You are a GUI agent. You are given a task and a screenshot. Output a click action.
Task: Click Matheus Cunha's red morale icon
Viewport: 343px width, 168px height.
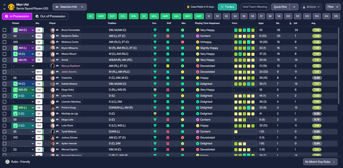pyautogui.click(x=182, y=42)
